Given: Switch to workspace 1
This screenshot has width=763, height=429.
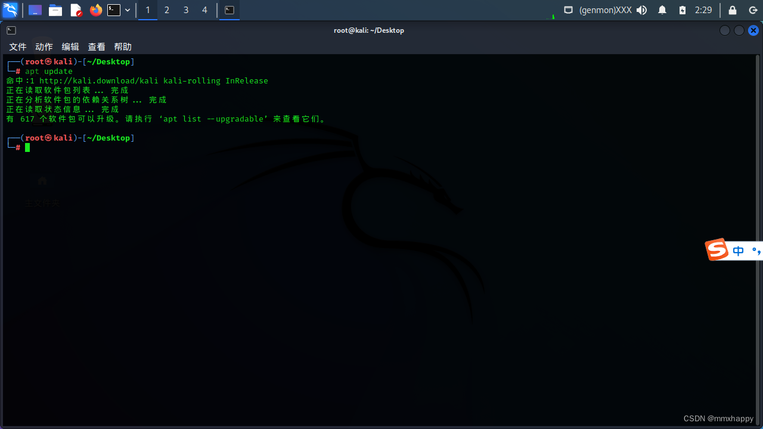Looking at the screenshot, I should 148,10.
